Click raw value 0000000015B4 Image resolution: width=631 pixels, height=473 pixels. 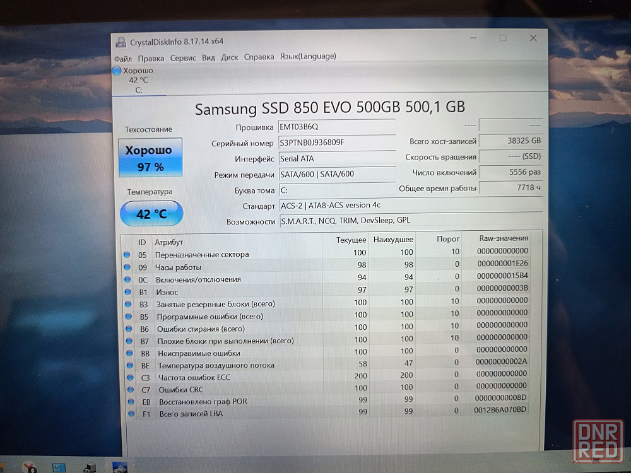(503, 276)
